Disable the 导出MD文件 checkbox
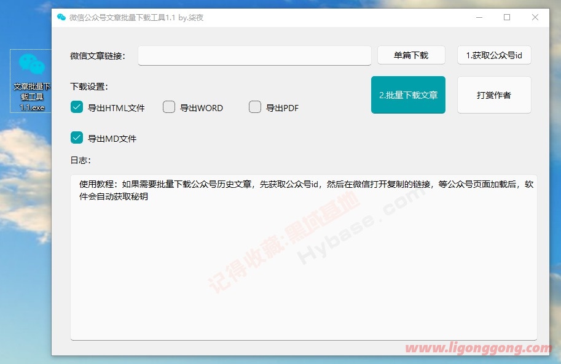 coord(76,137)
